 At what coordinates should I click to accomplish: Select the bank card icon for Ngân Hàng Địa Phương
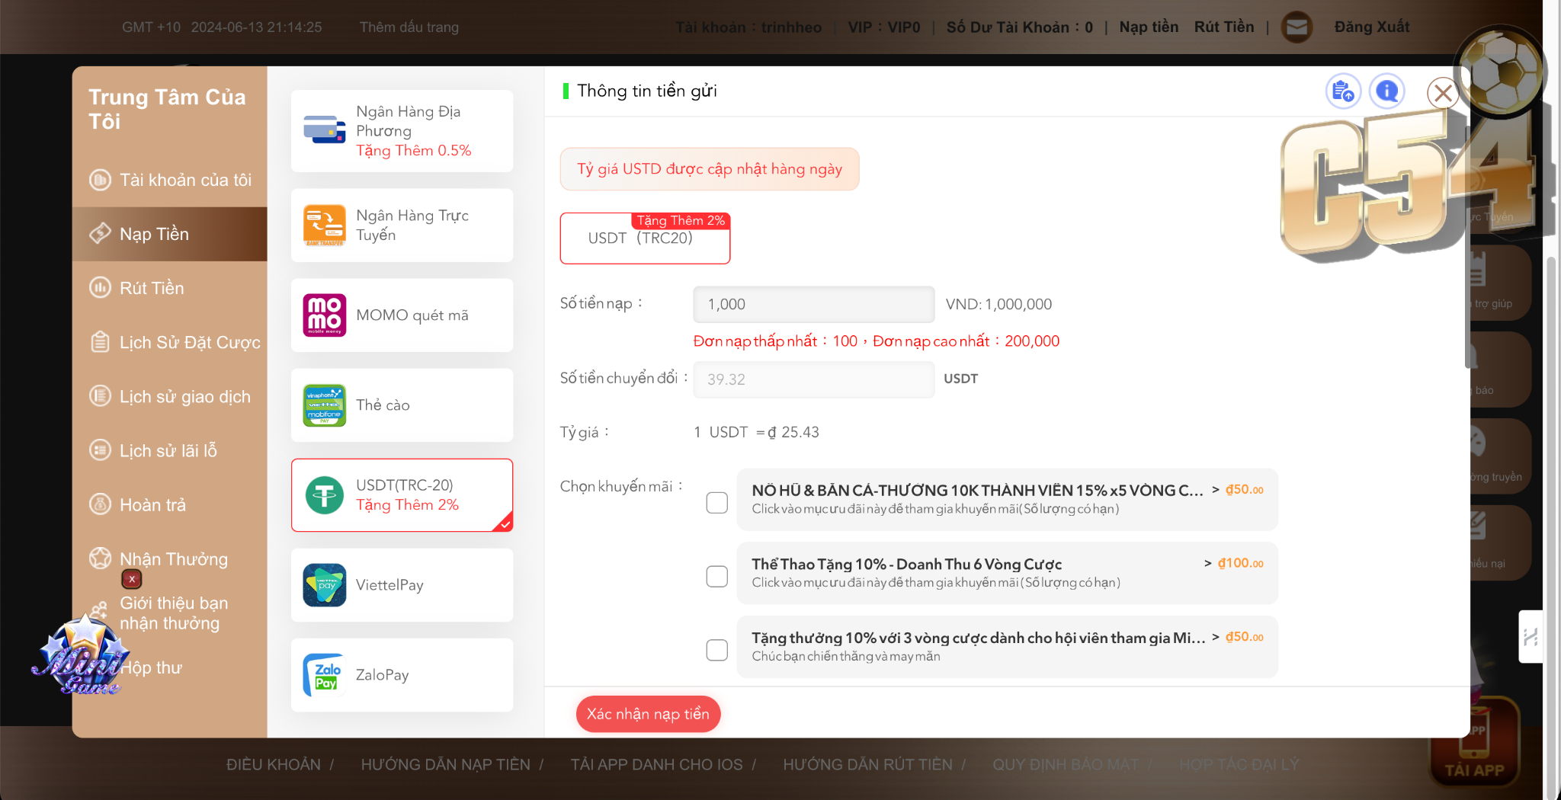(325, 130)
